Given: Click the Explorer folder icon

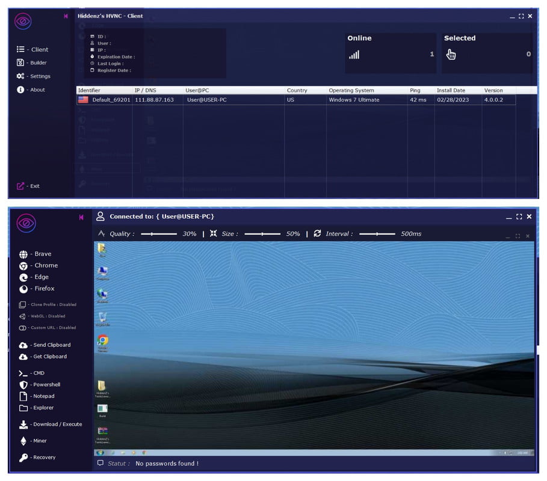Looking at the screenshot, I should coord(23,408).
